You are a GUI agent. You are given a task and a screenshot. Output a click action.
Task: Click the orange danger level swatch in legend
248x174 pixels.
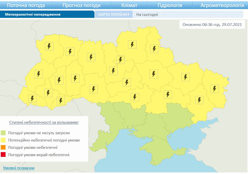pos(3,147)
